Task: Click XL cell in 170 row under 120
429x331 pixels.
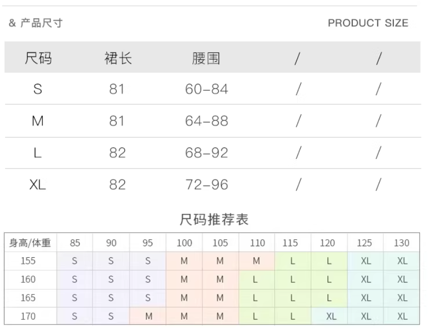Action: pos(329,316)
